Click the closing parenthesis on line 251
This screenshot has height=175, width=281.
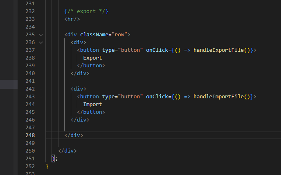click(53, 159)
